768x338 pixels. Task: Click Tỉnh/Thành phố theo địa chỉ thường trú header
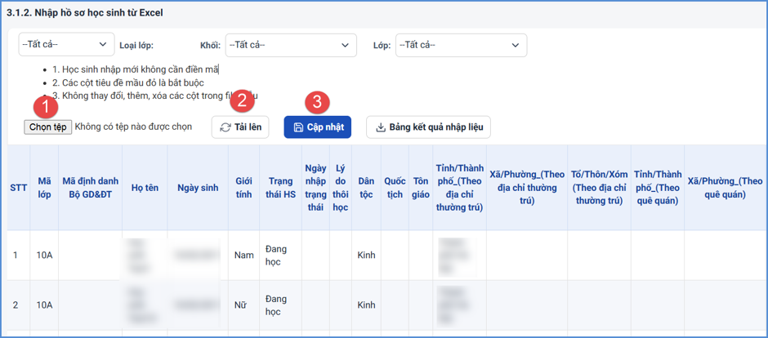point(459,188)
